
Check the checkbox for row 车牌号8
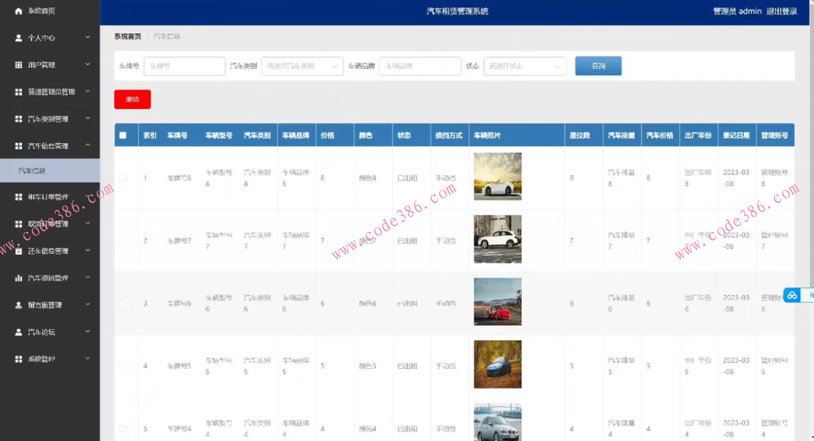122,178
